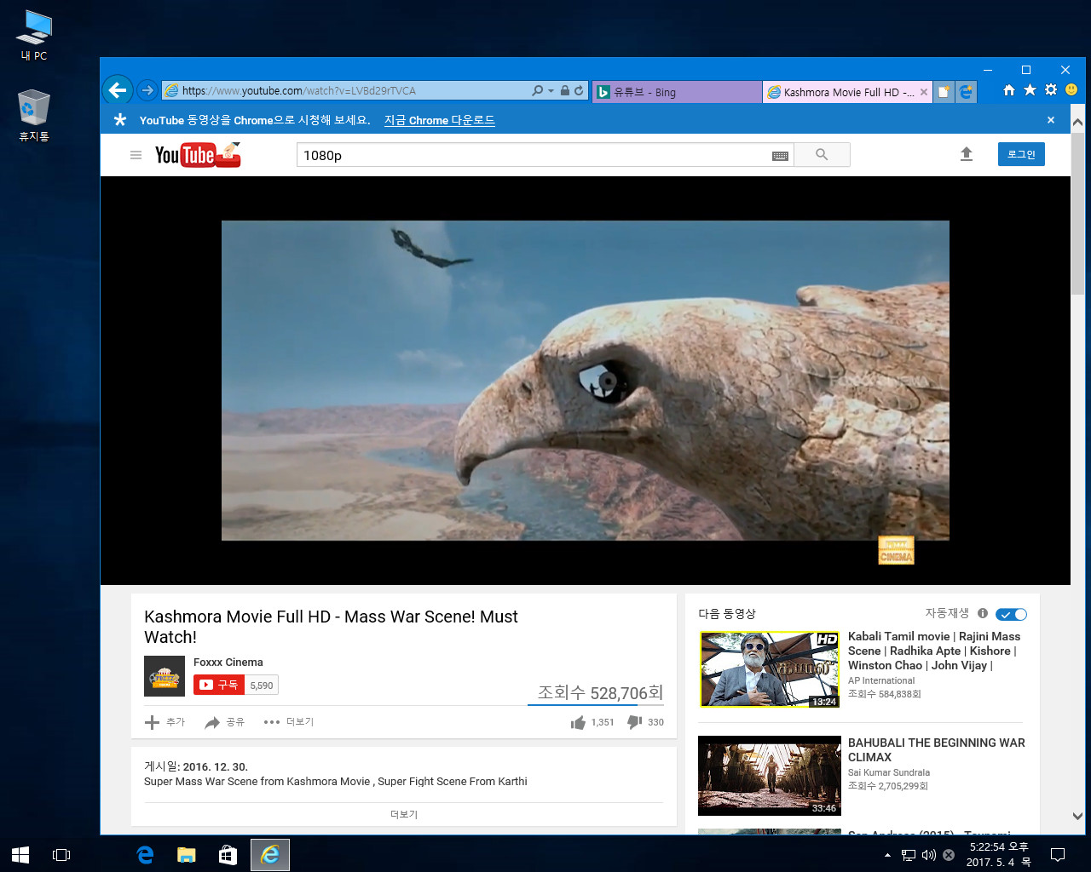Click the address bar search magnifier
Image resolution: width=1091 pixels, height=872 pixels.
point(537,90)
